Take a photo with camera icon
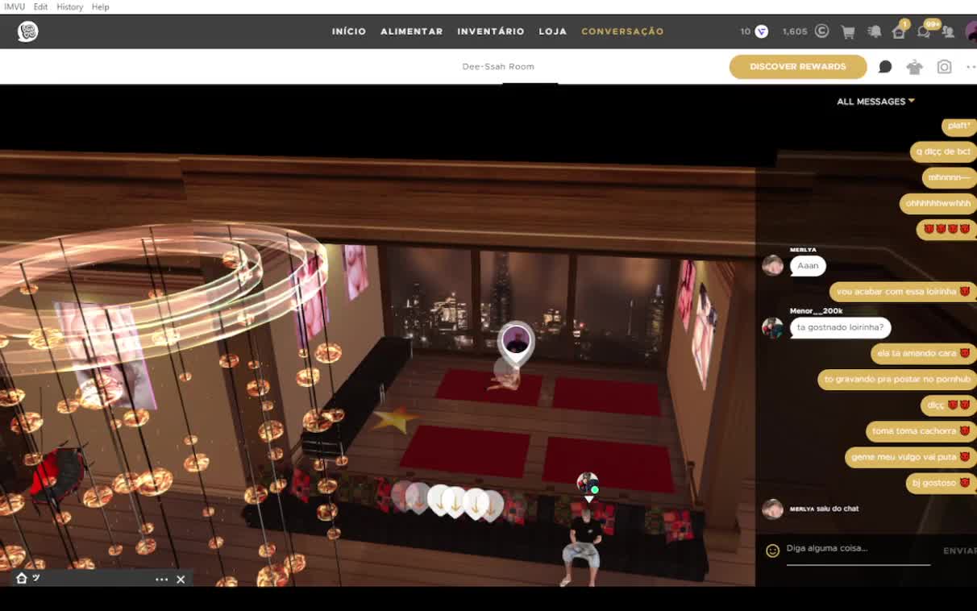The width and height of the screenshot is (977, 611). pos(944,67)
